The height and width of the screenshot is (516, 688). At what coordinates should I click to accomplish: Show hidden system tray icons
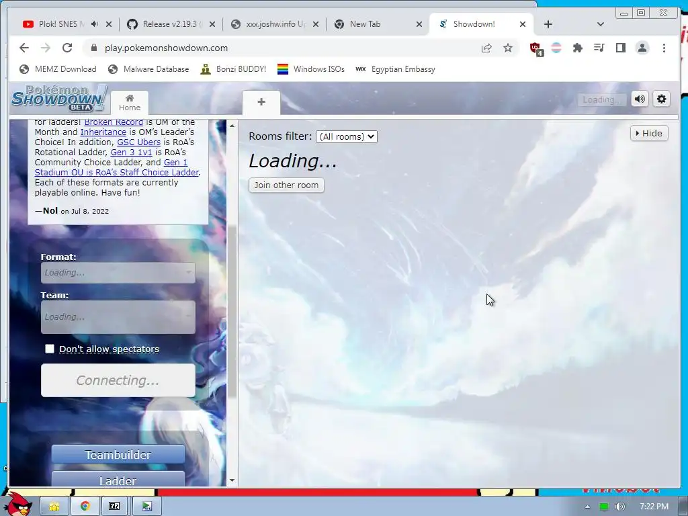(x=587, y=507)
